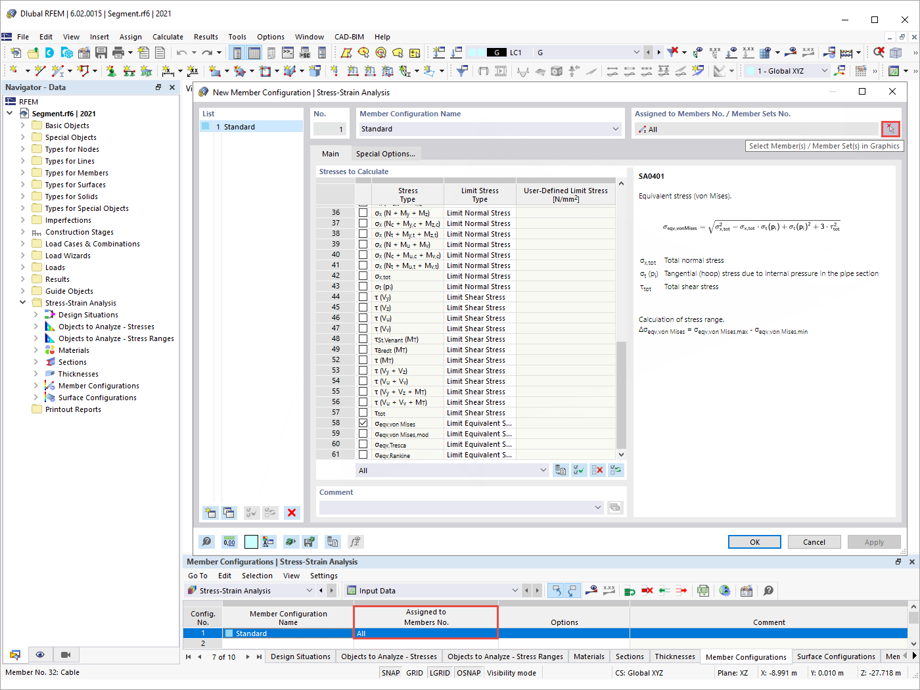Click the Standard row color swatch in bottom table
This screenshot has width=920, height=690.
tap(229, 633)
